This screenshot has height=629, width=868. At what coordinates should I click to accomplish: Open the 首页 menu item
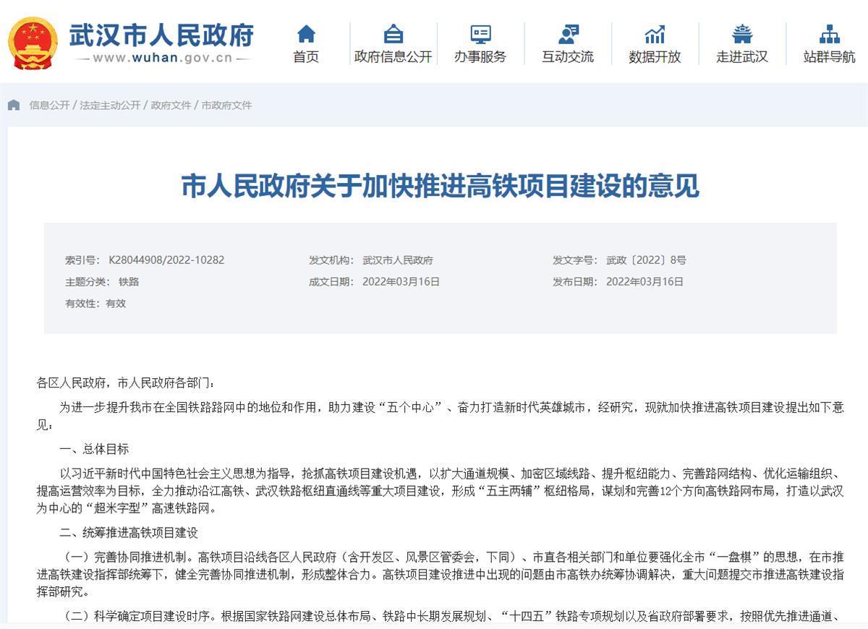click(x=306, y=57)
